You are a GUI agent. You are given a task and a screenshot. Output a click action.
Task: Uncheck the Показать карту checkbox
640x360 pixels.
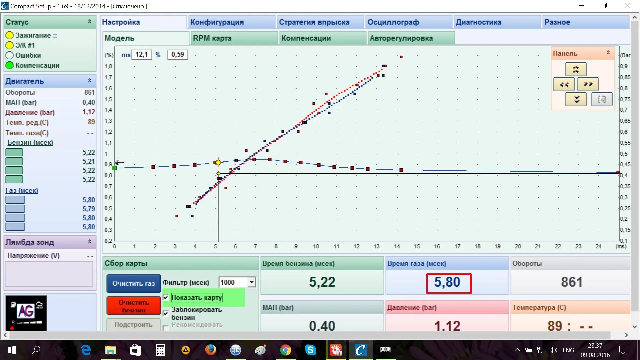point(166,297)
